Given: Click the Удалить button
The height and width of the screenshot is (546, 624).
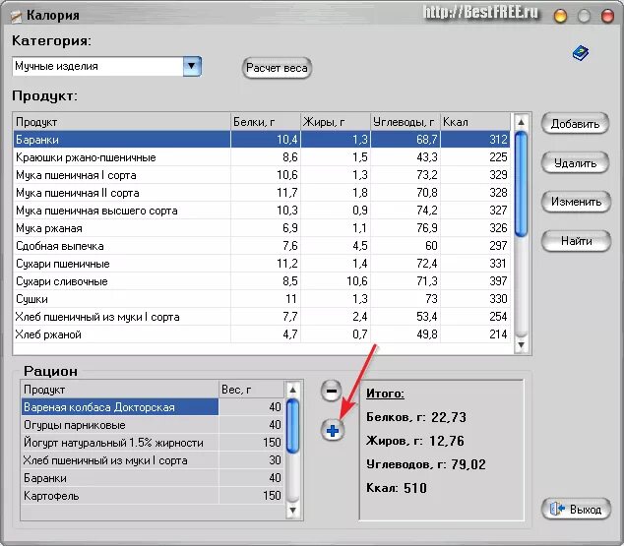Looking at the screenshot, I should [575, 163].
